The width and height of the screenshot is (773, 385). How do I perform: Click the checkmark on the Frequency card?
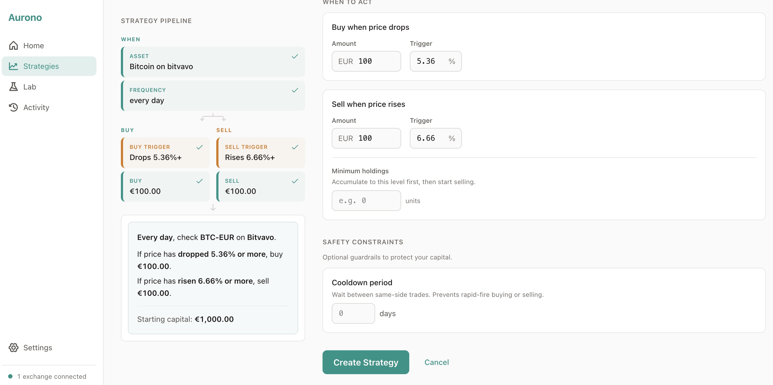click(295, 90)
